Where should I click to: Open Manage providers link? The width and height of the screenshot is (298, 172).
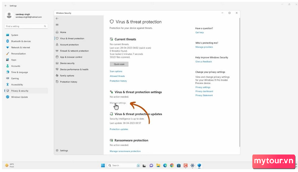(204, 47)
